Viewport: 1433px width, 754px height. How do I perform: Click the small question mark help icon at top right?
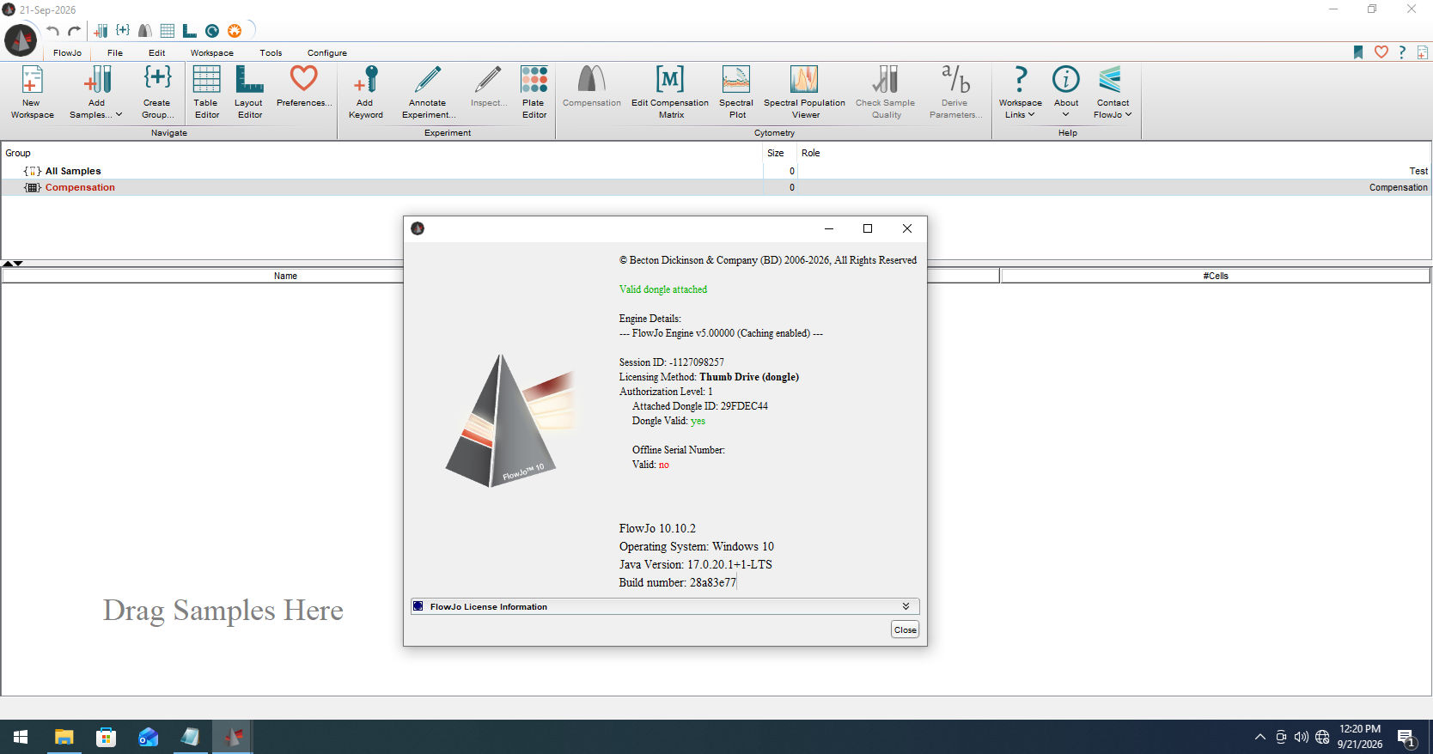pyautogui.click(x=1402, y=52)
